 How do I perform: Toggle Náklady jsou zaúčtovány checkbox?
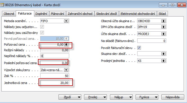coord(42,33)
